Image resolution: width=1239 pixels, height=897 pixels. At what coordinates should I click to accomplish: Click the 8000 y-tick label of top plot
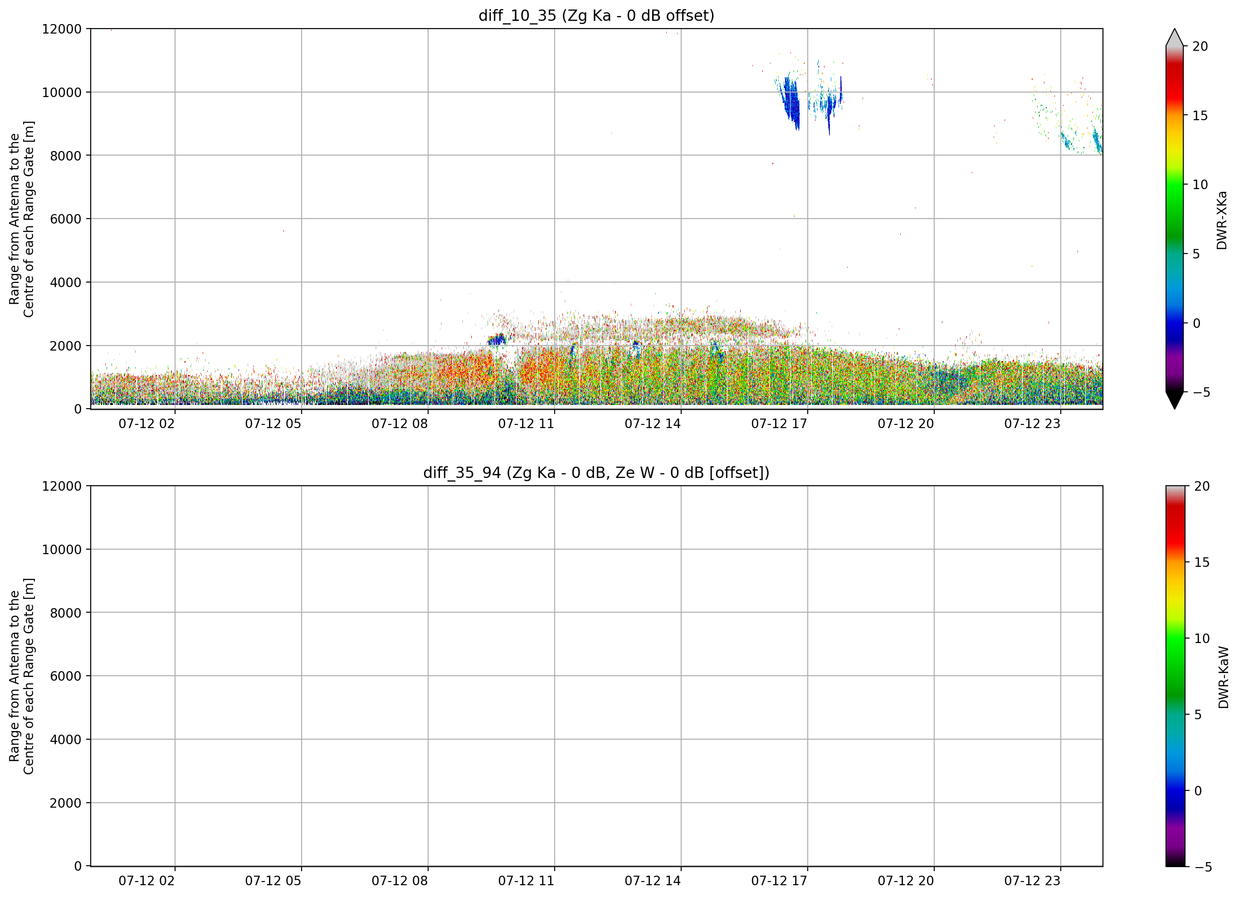tap(66, 156)
